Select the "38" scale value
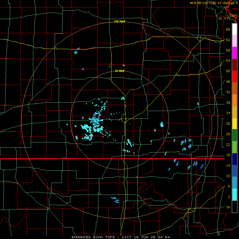This screenshot has width=239, height=239. click(228, 103)
